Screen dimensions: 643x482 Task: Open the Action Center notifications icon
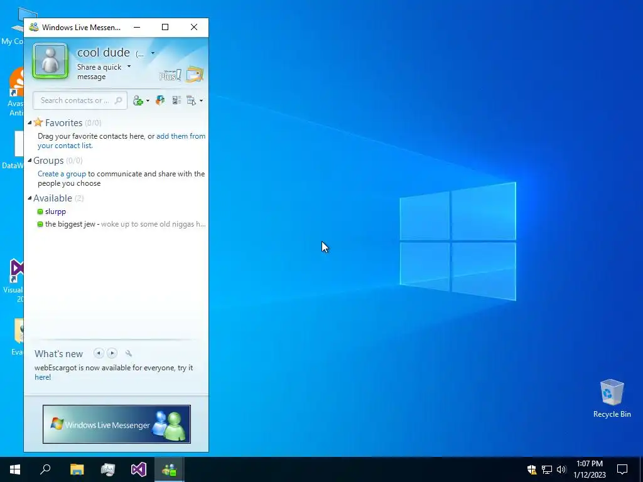(622, 469)
